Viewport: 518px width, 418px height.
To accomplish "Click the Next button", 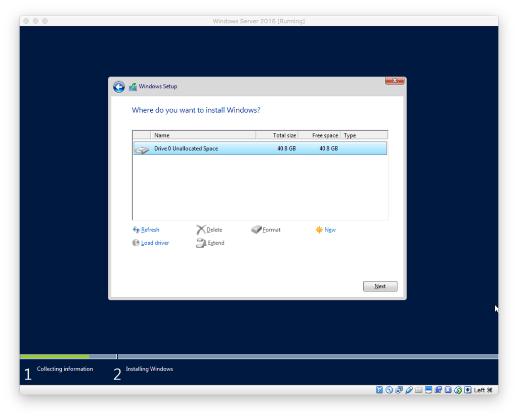I will pyautogui.click(x=380, y=286).
